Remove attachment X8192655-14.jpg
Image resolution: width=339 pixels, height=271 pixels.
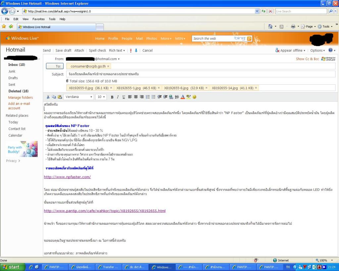click(256, 88)
